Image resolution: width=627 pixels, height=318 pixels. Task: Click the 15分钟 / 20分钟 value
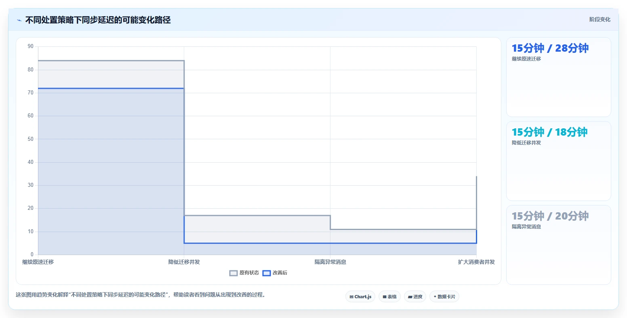[x=550, y=216]
